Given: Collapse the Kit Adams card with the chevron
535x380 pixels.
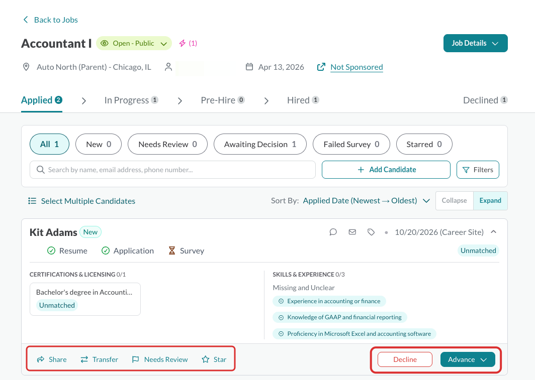Looking at the screenshot, I should [493, 232].
